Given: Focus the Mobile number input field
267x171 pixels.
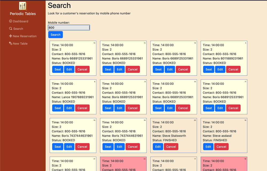Looking at the screenshot, I should [69, 28].
